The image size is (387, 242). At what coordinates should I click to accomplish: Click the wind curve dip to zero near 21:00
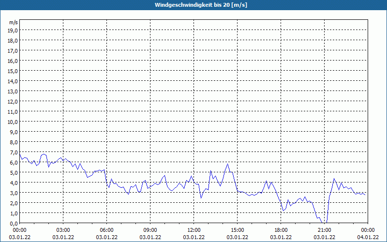(x=324, y=223)
